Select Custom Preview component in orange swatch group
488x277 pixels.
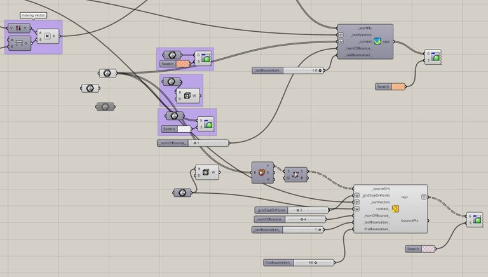(203, 58)
